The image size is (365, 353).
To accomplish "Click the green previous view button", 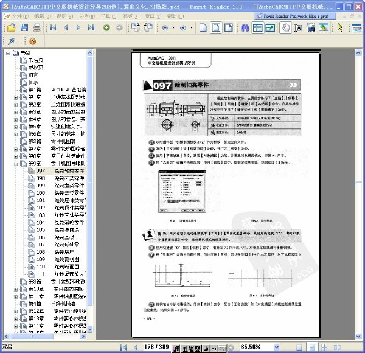I will point(106,28).
